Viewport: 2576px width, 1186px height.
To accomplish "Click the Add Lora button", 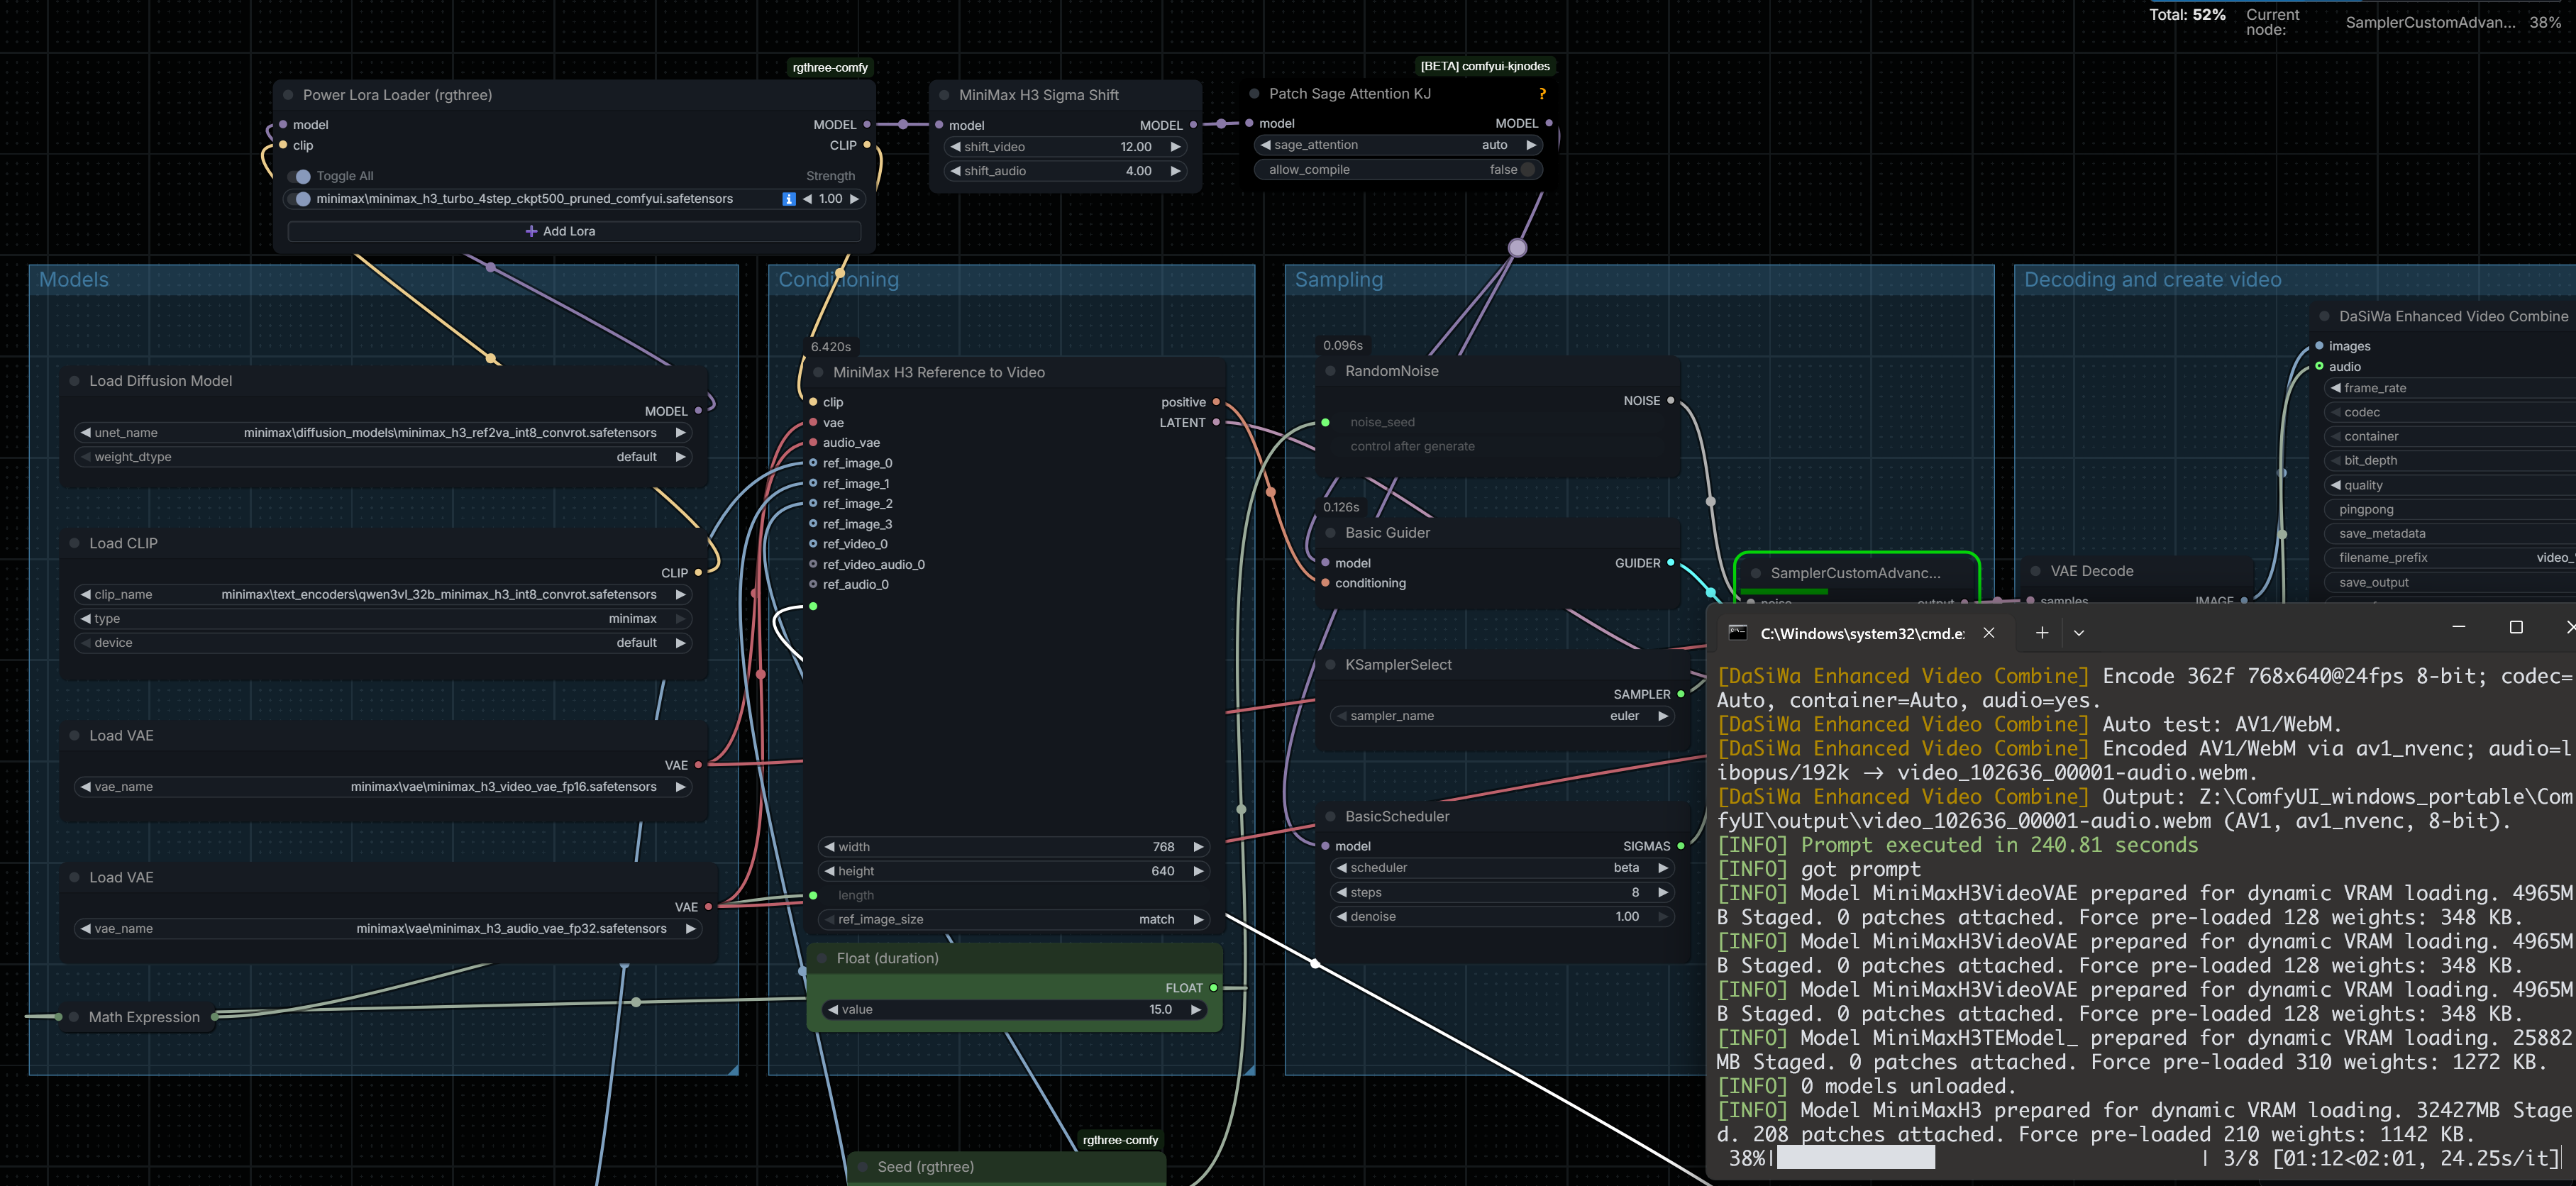I will point(574,231).
